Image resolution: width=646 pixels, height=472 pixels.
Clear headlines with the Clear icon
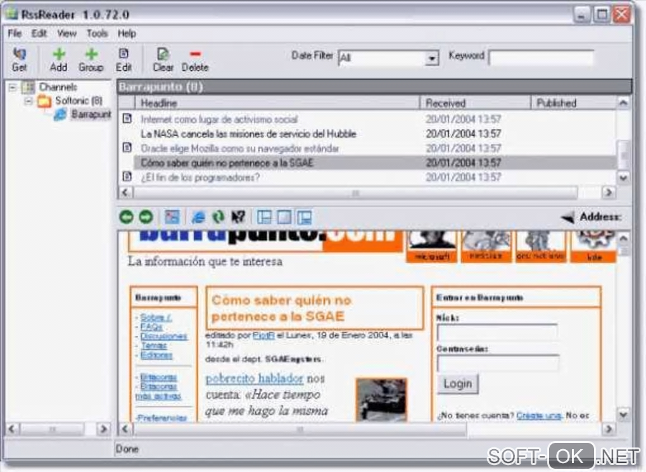click(163, 60)
